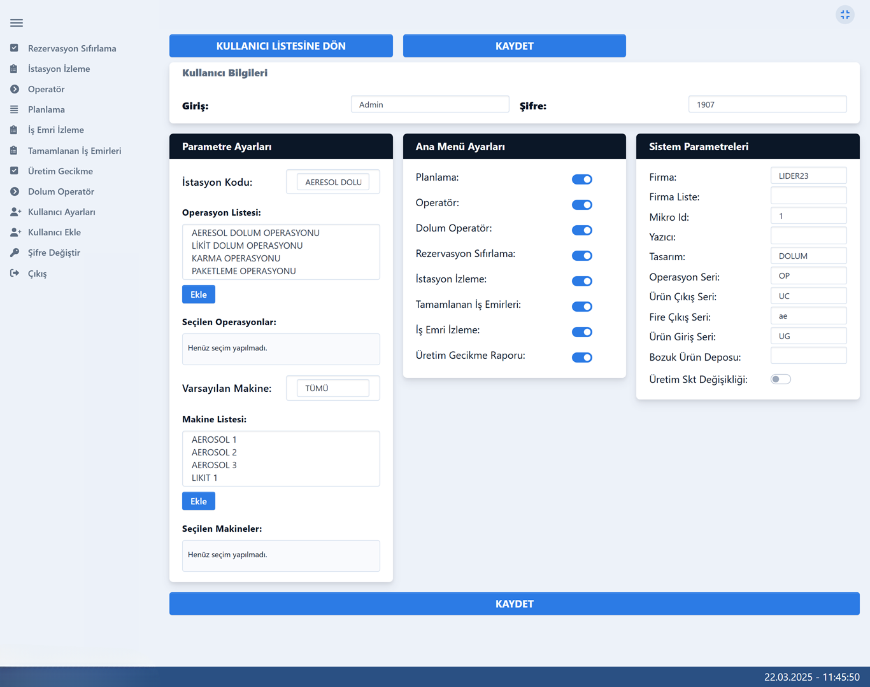Go to Tamamlanan İş Emirleri menu item
The width and height of the screenshot is (870, 687).
pyautogui.click(x=74, y=151)
